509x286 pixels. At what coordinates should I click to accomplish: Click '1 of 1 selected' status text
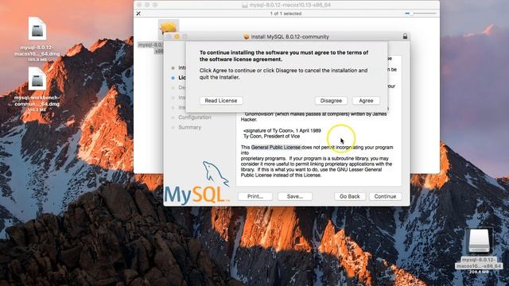286,14
